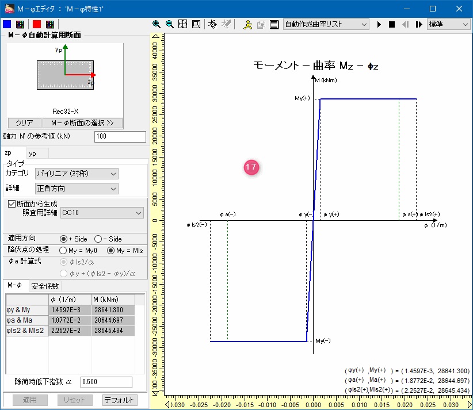Minimize the M-φエディタ window
Viewport: 473px width, 410px height.
click(407, 9)
